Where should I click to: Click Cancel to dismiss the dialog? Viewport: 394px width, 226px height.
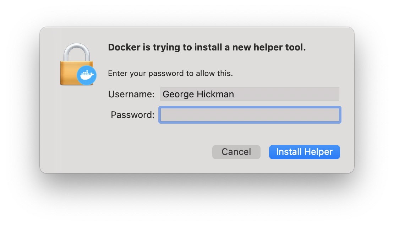click(x=236, y=152)
